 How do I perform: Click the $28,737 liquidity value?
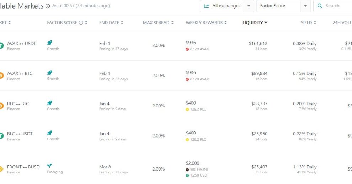[x=259, y=104]
